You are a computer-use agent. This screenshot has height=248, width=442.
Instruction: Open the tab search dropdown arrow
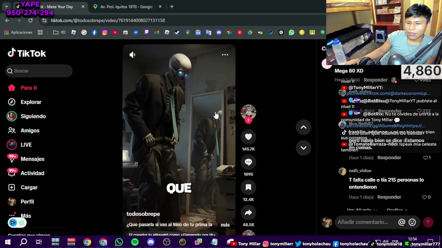click(6, 7)
